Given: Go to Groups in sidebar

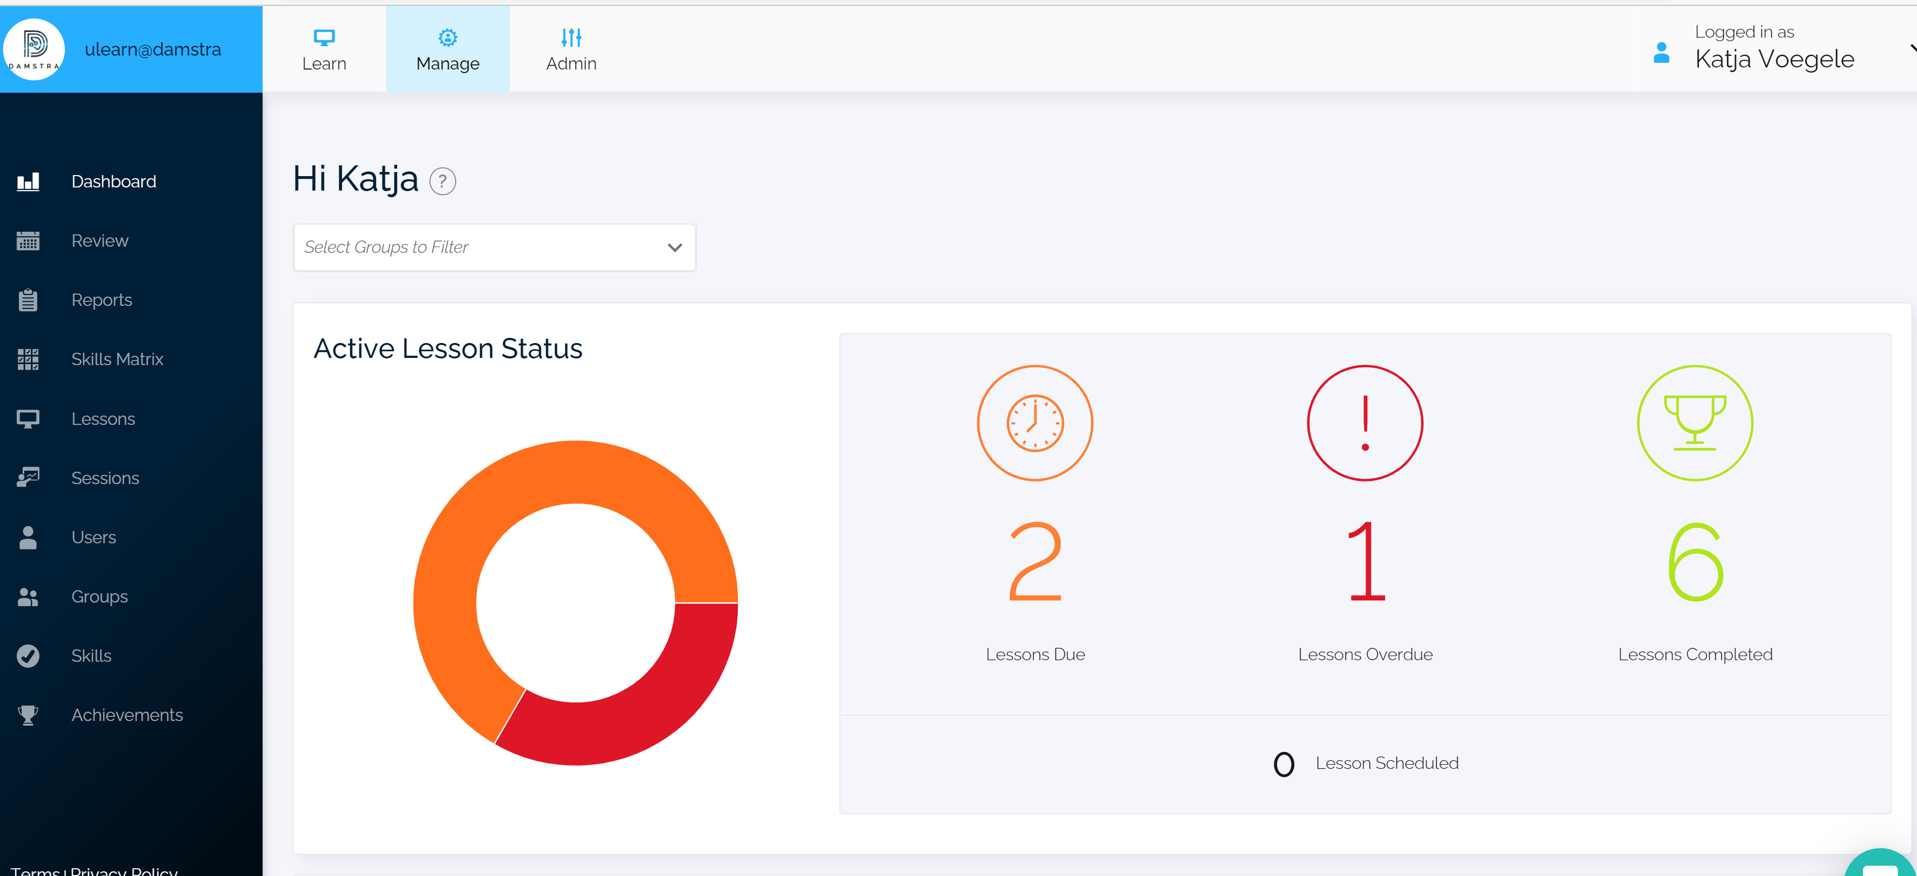Looking at the screenshot, I should click(x=99, y=597).
